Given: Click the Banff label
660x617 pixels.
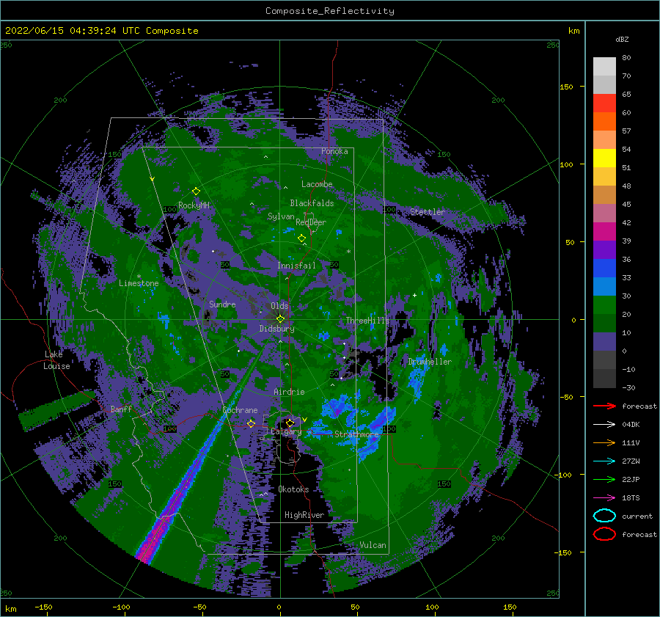Looking at the screenshot, I should coord(121,409).
